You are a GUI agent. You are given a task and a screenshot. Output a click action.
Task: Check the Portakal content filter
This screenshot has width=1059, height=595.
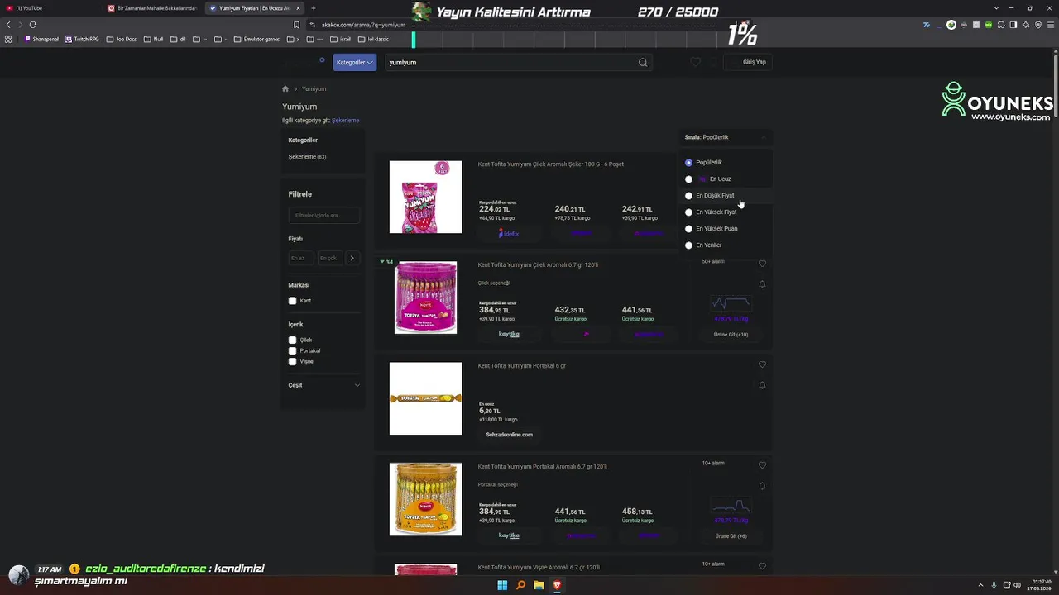pos(292,350)
